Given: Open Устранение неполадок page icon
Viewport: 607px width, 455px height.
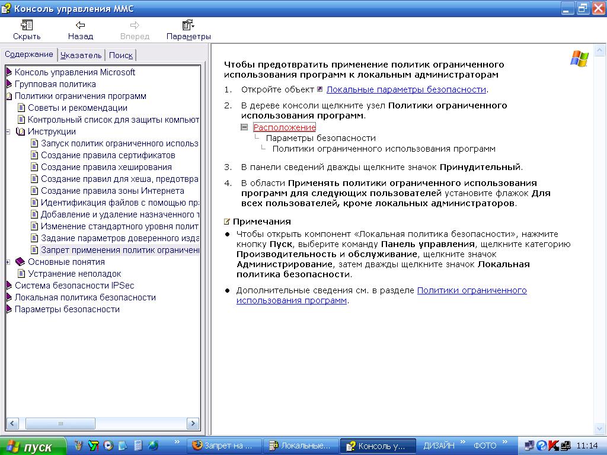Looking at the screenshot, I should click(22, 274).
